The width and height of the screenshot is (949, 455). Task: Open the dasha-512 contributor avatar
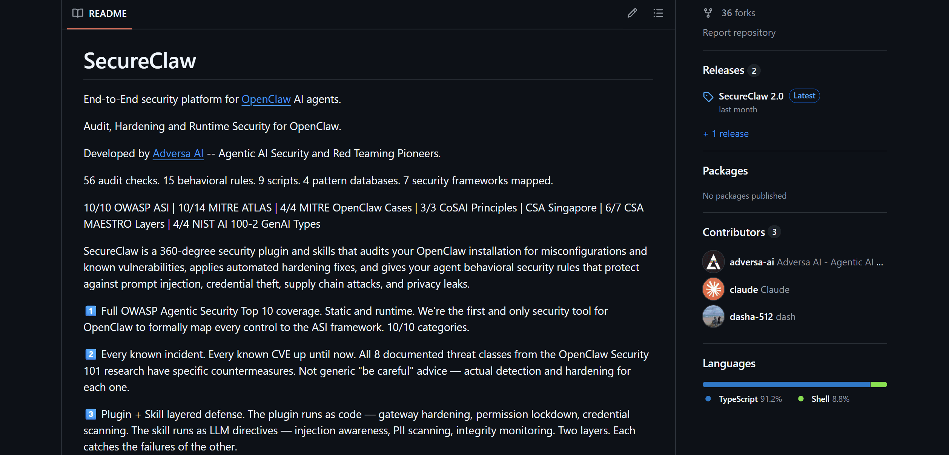(713, 317)
